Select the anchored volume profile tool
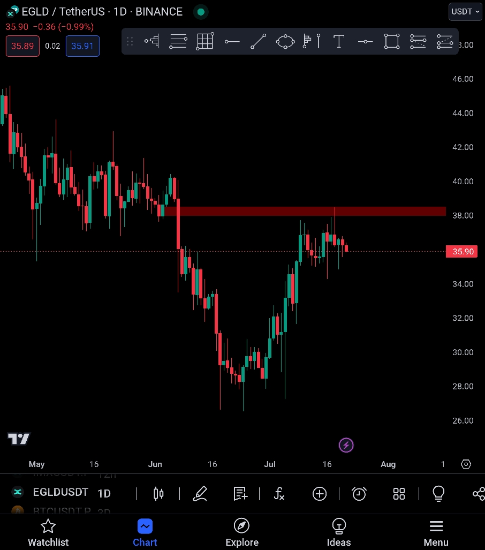The height and width of the screenshot is (550, 485). coord(312,41)
